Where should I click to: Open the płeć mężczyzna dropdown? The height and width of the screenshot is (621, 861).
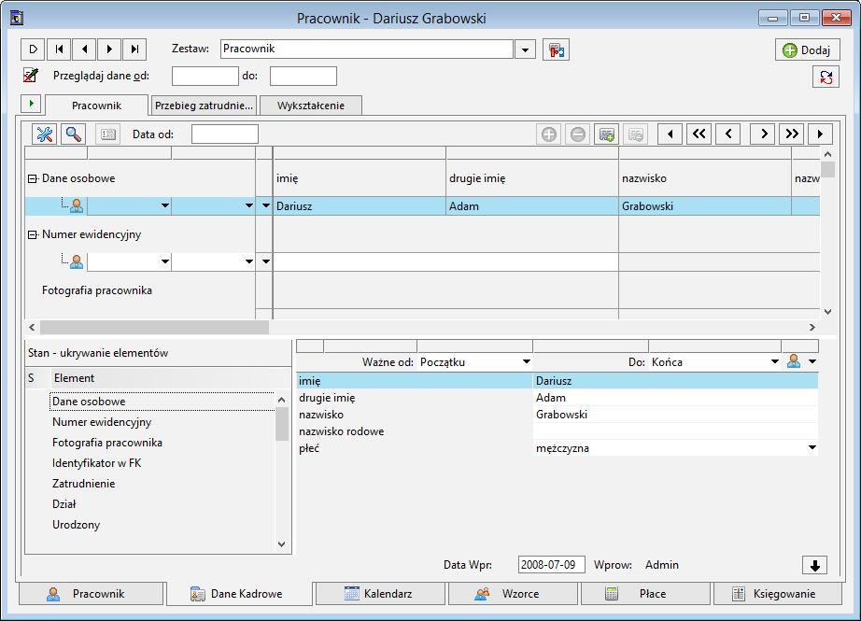tap(812, 448)
